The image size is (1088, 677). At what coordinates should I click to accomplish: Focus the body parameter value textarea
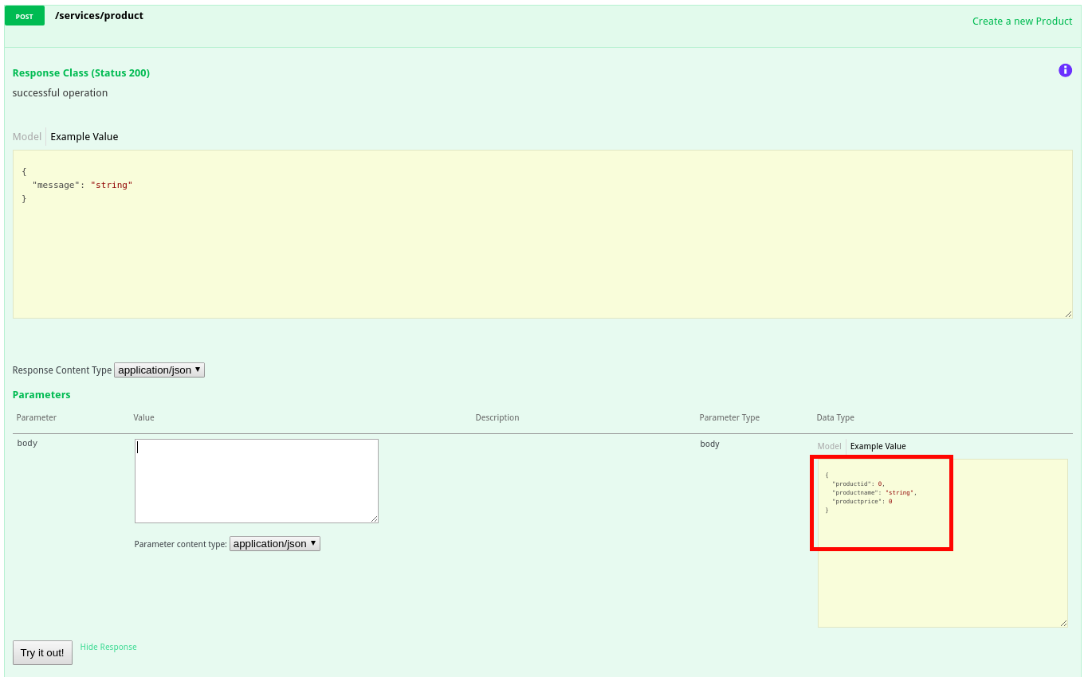[256, 481]
